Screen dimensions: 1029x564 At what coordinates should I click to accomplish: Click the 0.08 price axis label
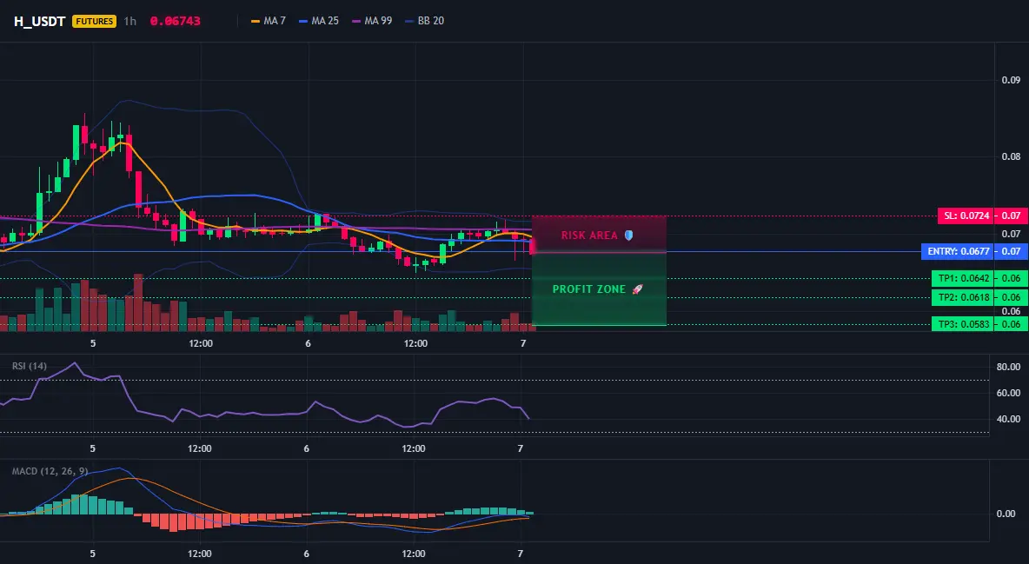pos(1011,156)
